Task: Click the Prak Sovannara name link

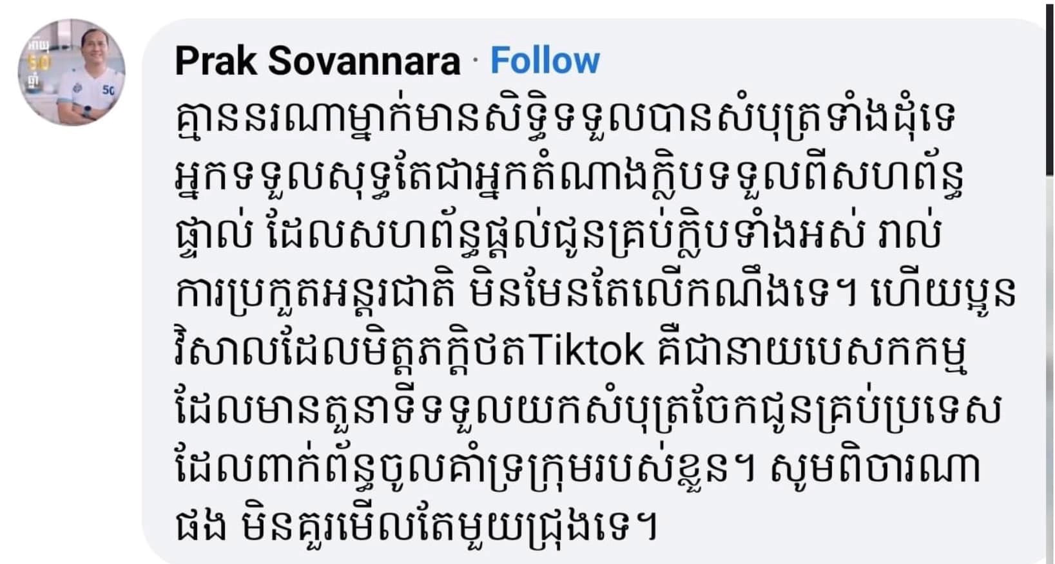Action: tap(317, 61)
